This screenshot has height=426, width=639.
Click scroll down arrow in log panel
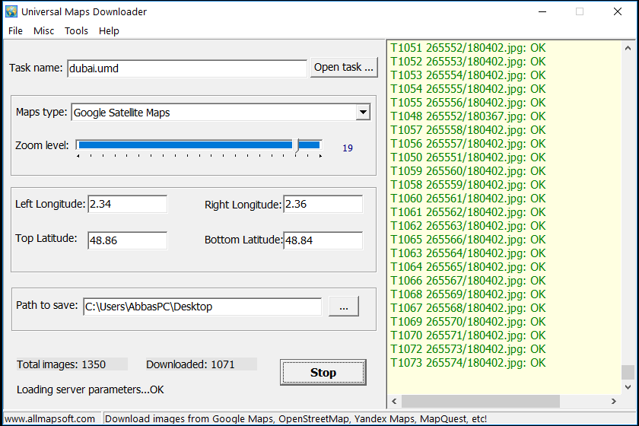pos(628,387)
